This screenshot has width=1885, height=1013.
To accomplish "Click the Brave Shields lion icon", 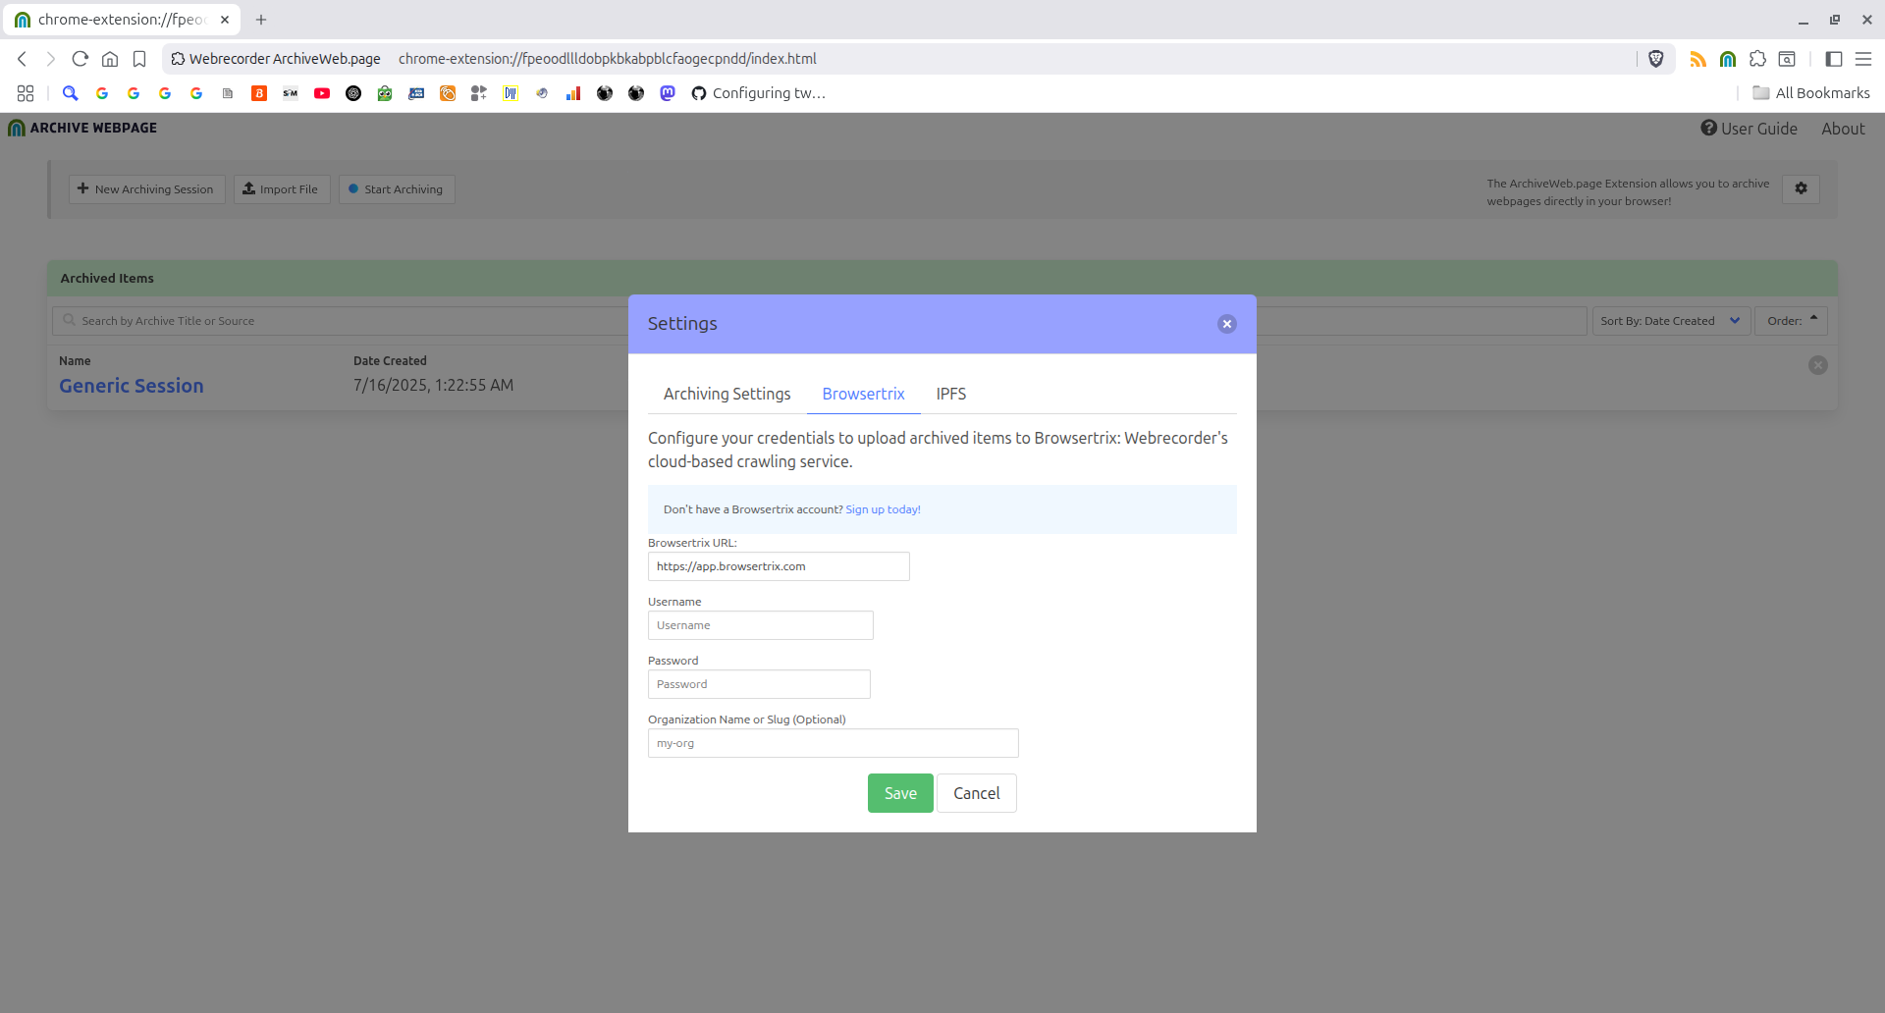I will tap(1655, 59).
